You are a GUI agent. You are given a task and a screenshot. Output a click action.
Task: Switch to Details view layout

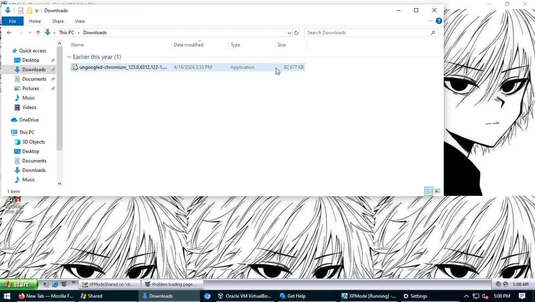(429, 191)
